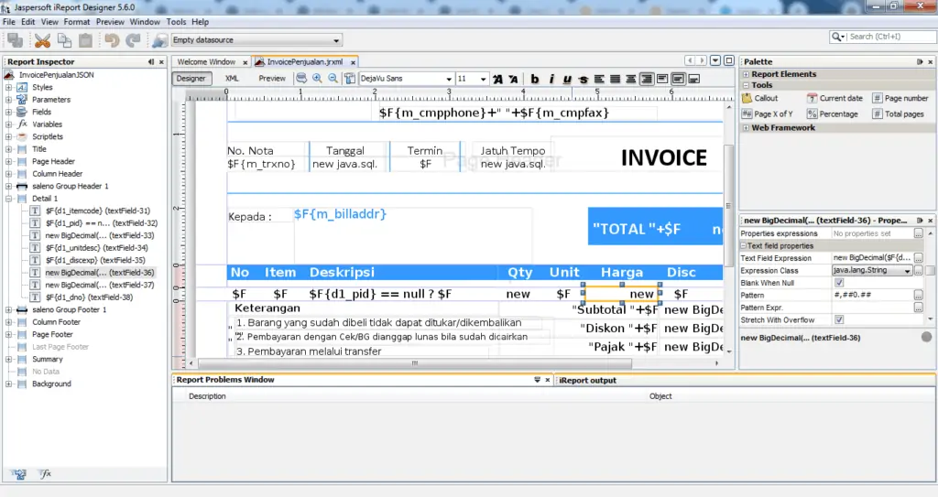Select the Total pages tool
938x497 pixels.
click(898, 113)
